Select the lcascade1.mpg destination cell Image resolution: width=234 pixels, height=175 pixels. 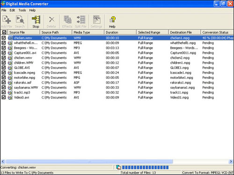pyautogui.click(x=181, y=73)
